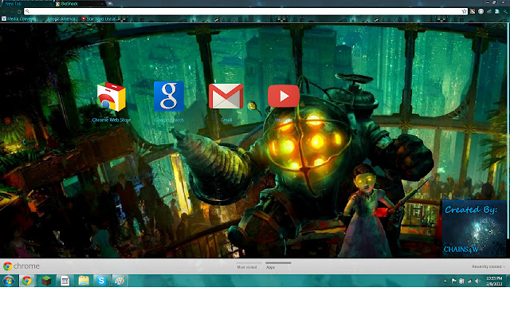Open the calendar notepad taskbar icon
Screen dimensions: 510x319
point(65,281)
